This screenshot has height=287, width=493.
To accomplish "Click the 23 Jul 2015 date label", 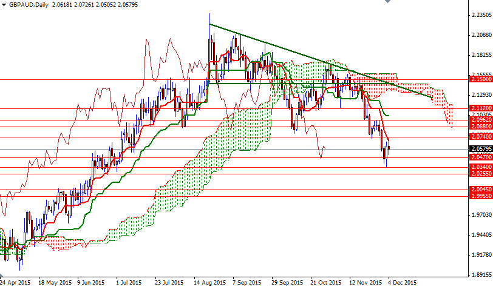I will [x=169, y=283].
